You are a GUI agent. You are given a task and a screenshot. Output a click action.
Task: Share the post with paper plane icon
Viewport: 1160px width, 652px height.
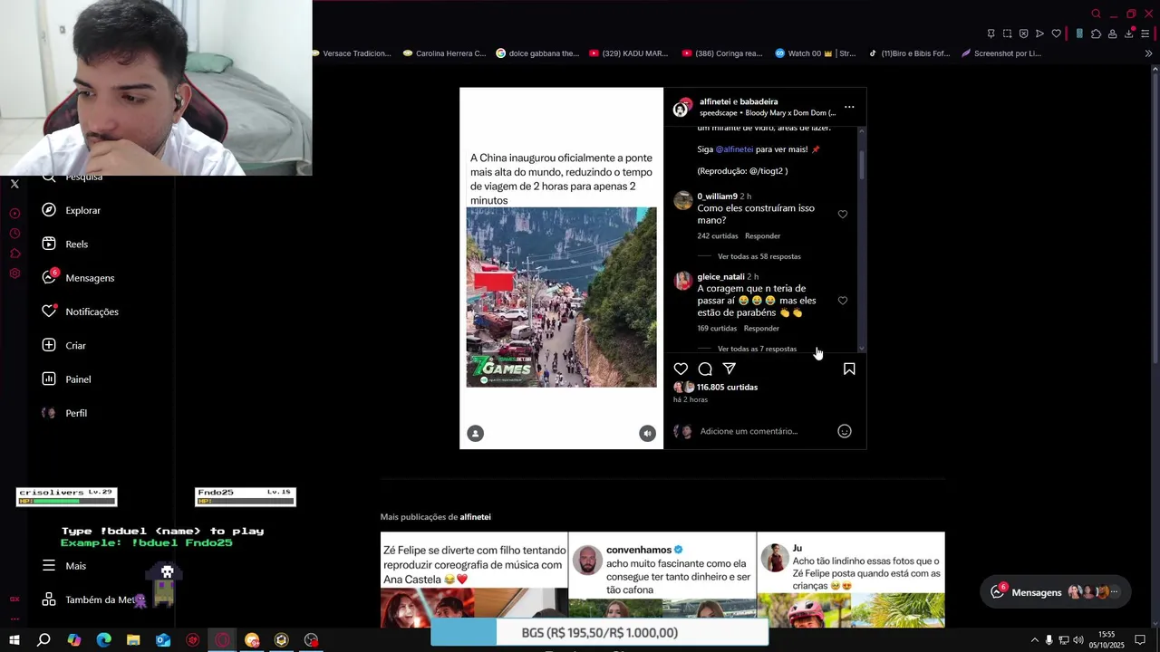click(x=730, y=369)
